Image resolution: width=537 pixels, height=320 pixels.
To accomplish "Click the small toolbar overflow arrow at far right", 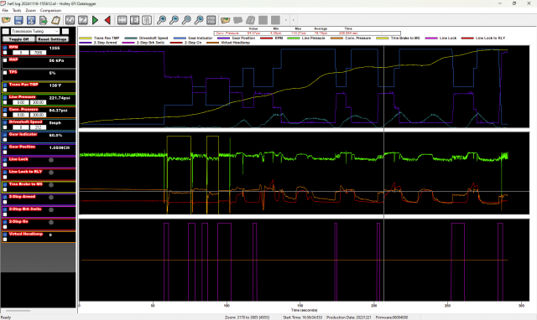I will [293, 20].
